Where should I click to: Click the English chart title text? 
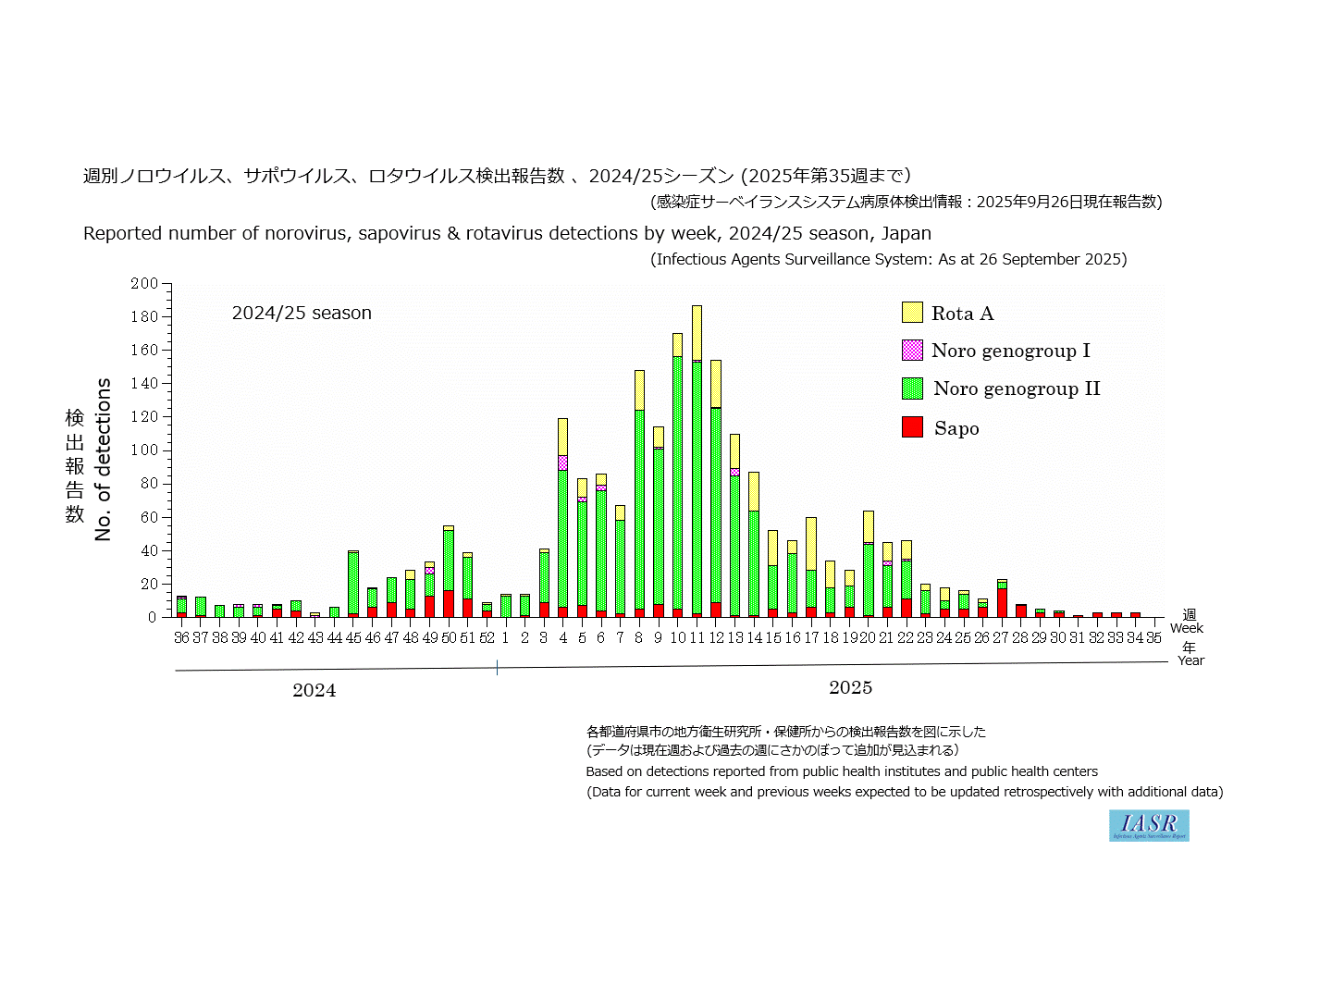pyautogui.click(x=507, y=233)
